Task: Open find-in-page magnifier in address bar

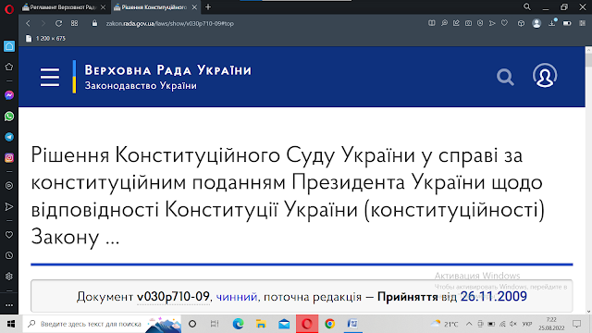Action: pos(444,23)
